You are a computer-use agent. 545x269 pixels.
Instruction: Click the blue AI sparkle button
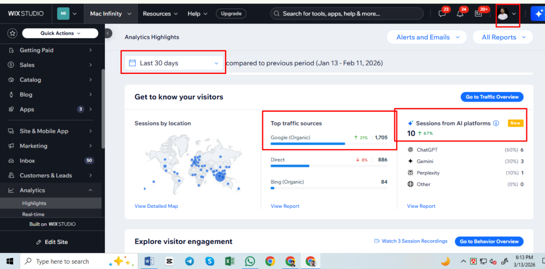pyautogui.click(x=538, y=14)
